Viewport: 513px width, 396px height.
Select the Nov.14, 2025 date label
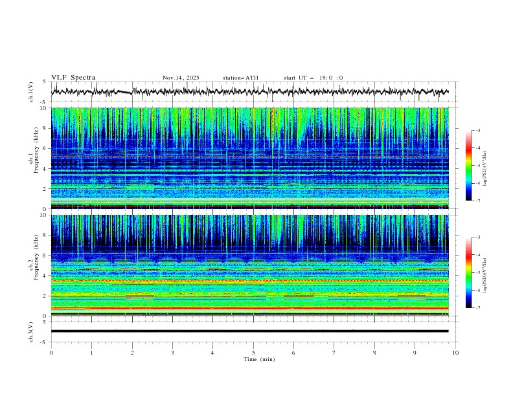point(181,78)
